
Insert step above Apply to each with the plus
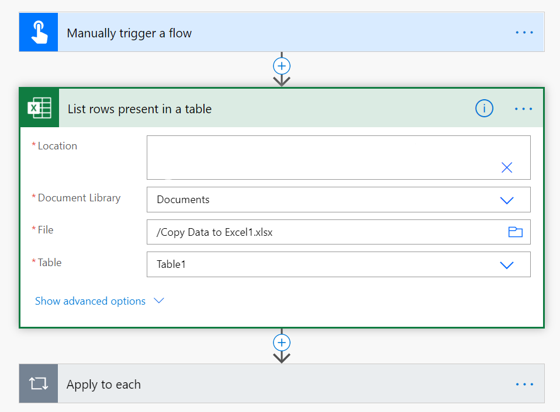click(281, 343)
